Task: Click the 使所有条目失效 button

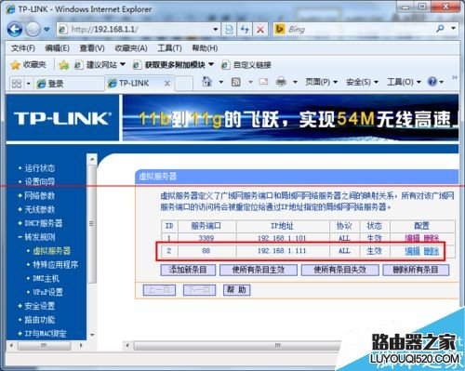Action: click(340, 270)
